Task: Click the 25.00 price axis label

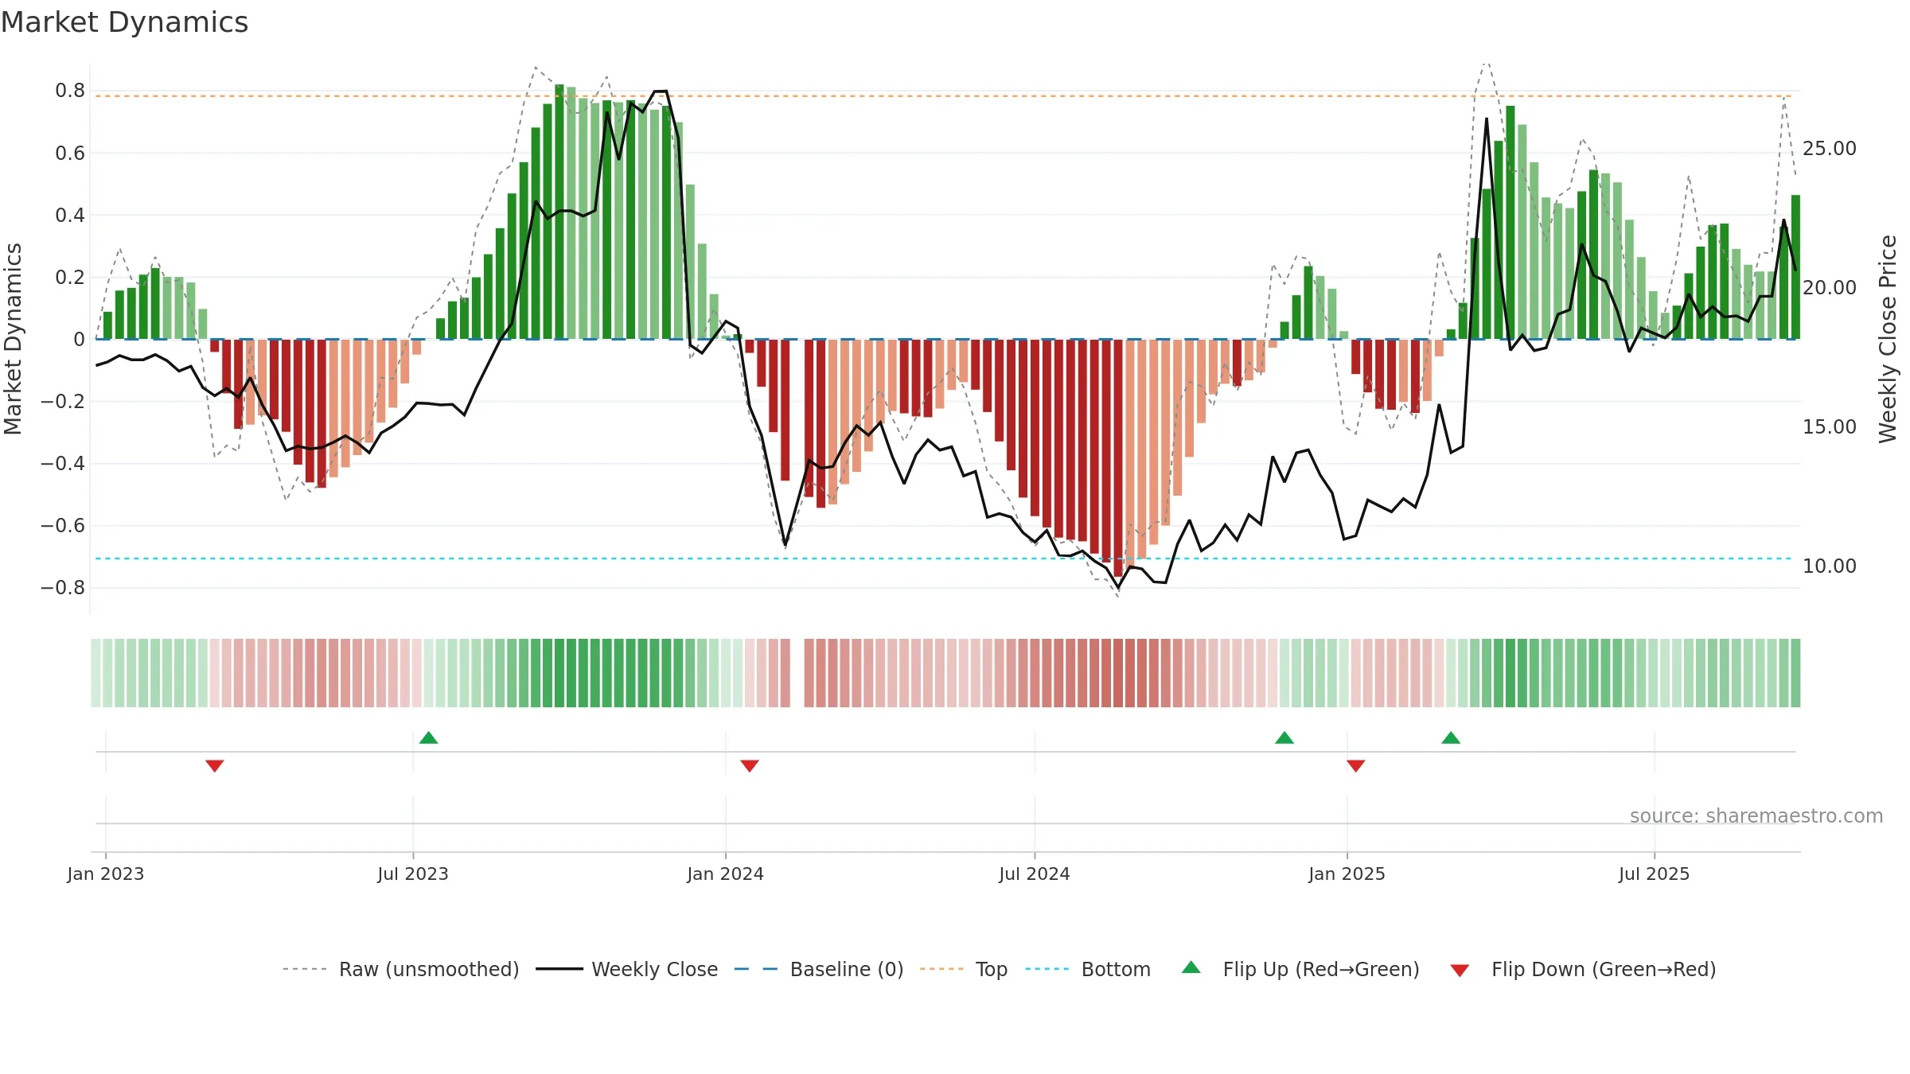Action: (x=1830, y=149)
